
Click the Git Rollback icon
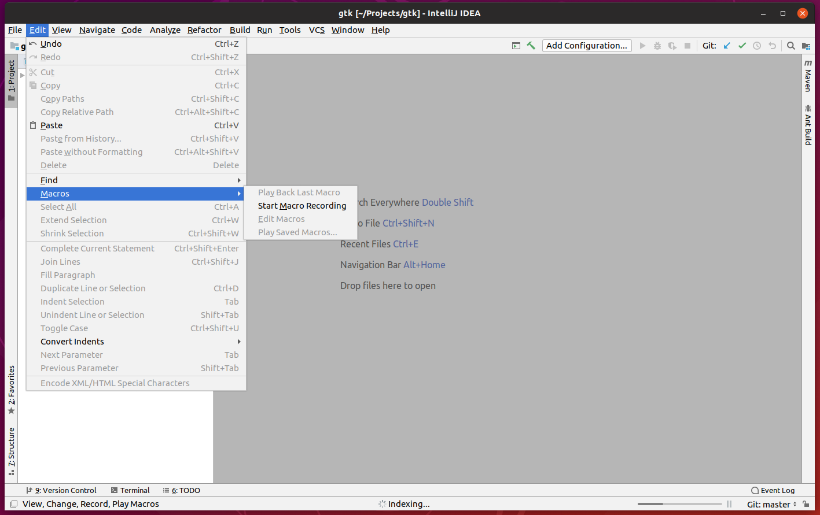pos(772,46)
